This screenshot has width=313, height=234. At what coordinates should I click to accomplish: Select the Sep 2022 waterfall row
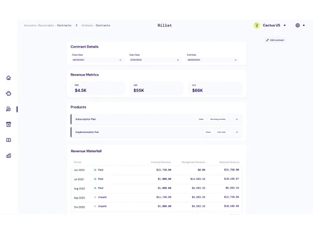click(x=156, y=197)
